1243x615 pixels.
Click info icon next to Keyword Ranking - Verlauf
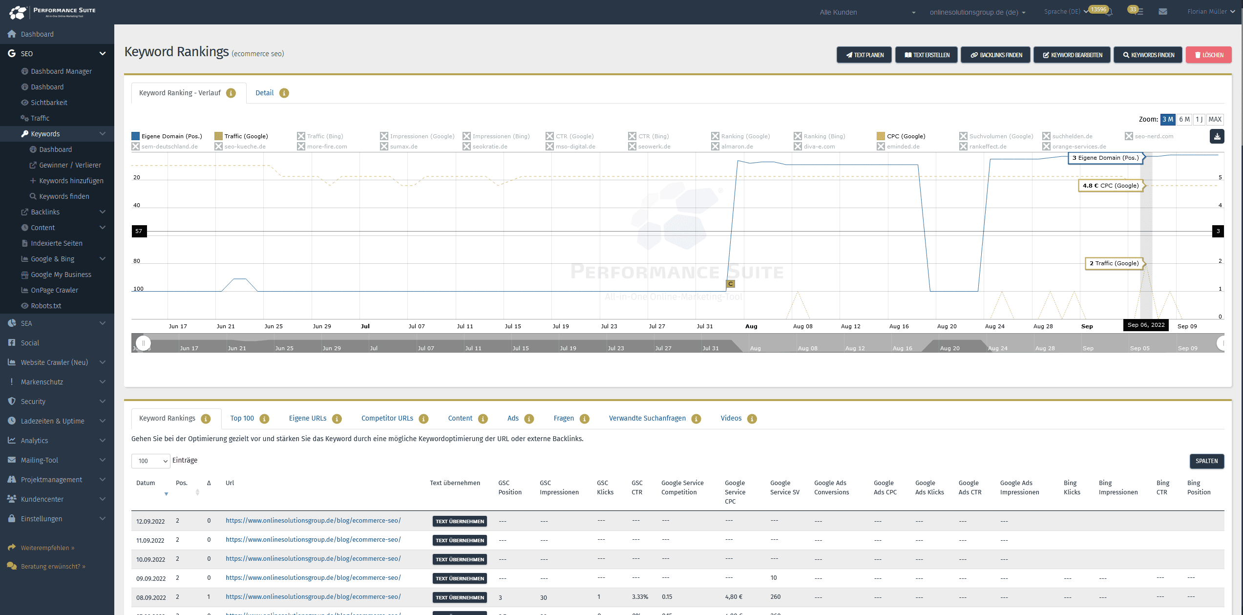click(231, 93)
